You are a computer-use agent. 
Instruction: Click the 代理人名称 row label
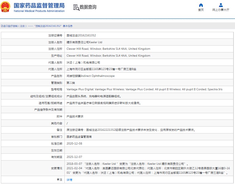pos(55,63)
